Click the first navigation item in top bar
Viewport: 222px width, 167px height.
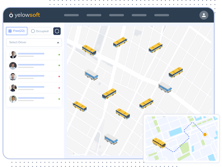click(x=71, y=15)
